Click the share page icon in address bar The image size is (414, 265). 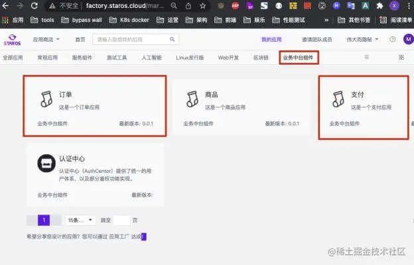[188, 5]
